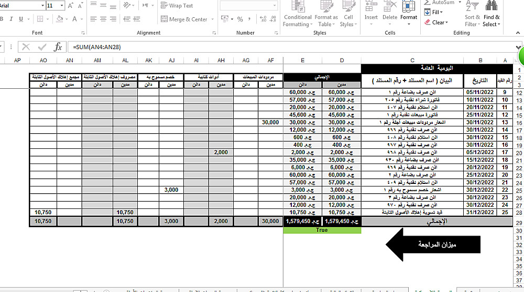The image size is (524, 292).
Task: Center cell text horizontally
Action: pyautogui.click(x=103, y=19)
